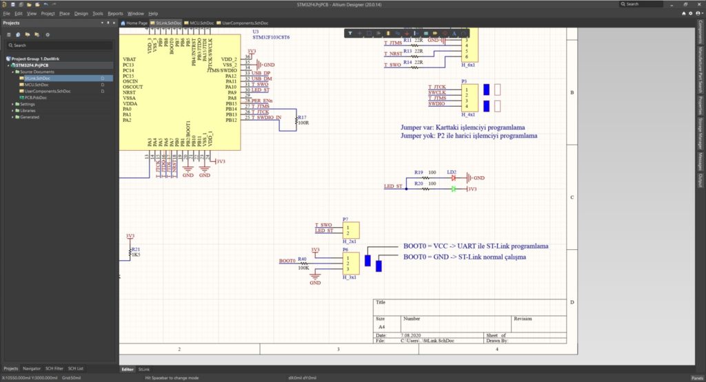
Task: Click the Panels button in status bar
Action: tap(696, 378)
